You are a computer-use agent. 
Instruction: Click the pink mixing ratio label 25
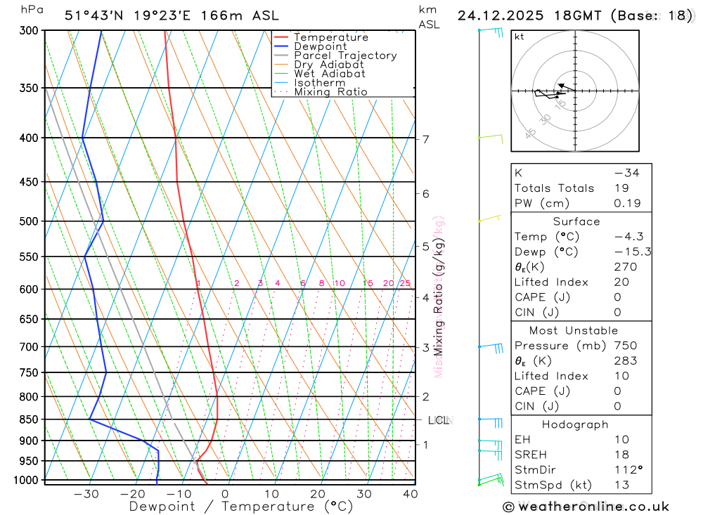pos(406,283)
